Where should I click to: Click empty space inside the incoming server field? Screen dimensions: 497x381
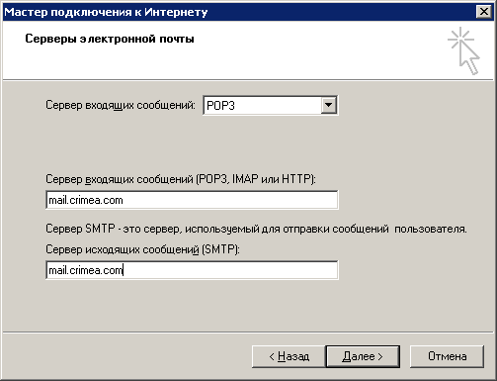230,200
